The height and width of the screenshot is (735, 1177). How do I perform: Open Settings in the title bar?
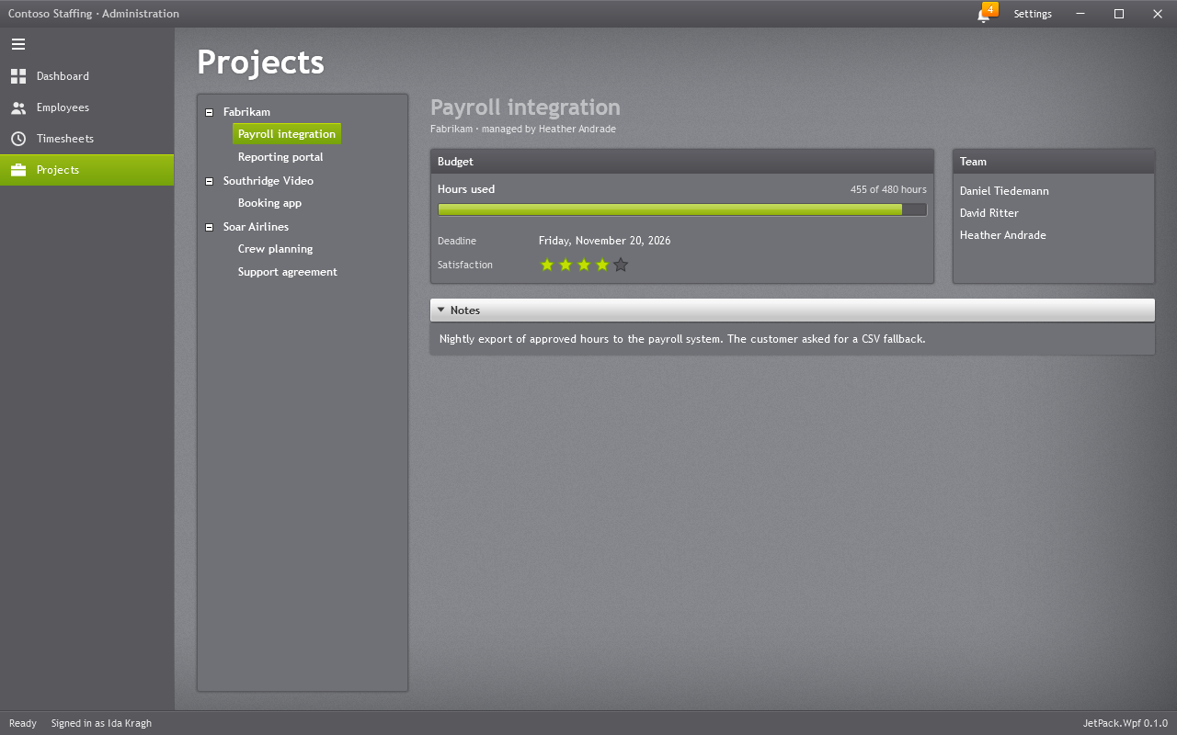tap(1033, 14)
